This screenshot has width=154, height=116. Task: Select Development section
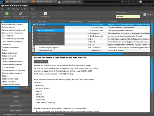15,59
